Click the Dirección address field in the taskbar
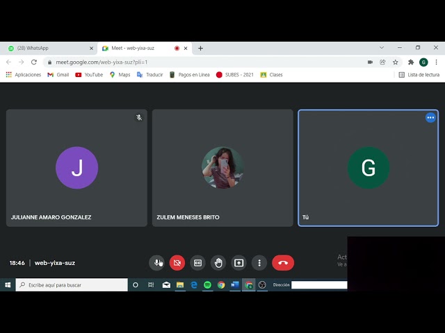The height and width of the screenshot is (333, 445). 319,285
